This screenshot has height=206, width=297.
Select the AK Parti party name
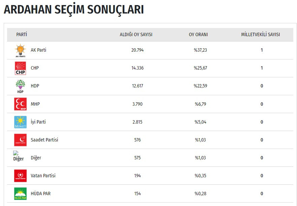38,50
